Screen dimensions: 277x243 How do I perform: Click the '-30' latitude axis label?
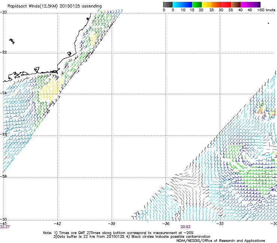click(x=3, y=219)
